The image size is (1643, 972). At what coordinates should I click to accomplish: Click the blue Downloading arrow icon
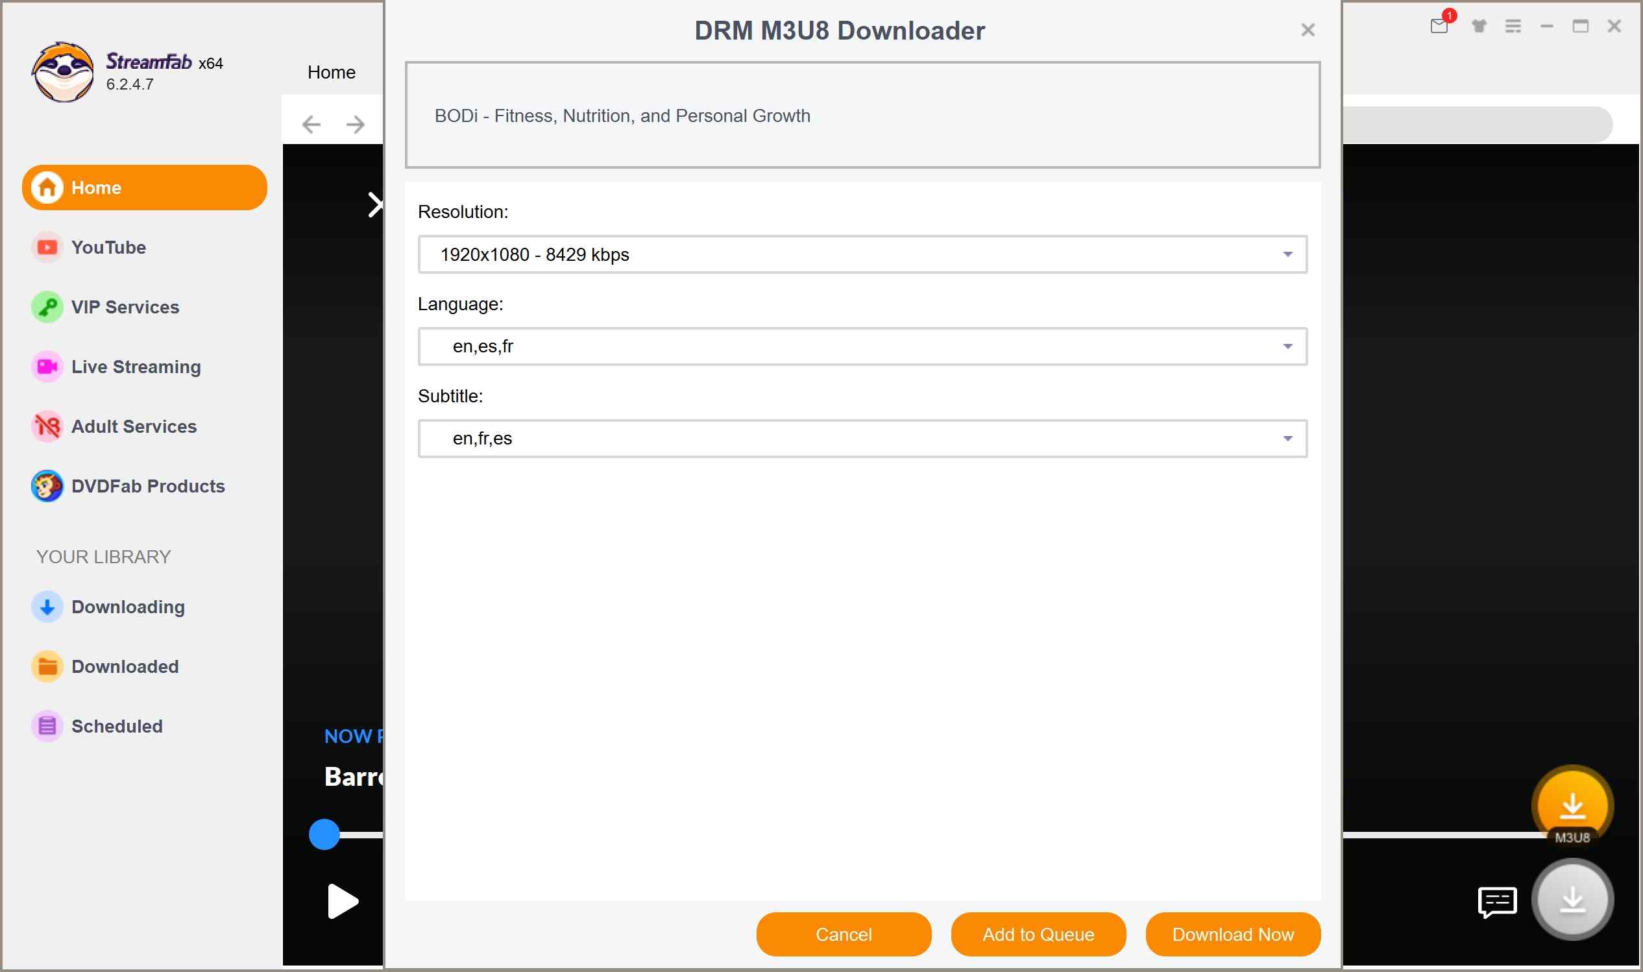[47, 607]
